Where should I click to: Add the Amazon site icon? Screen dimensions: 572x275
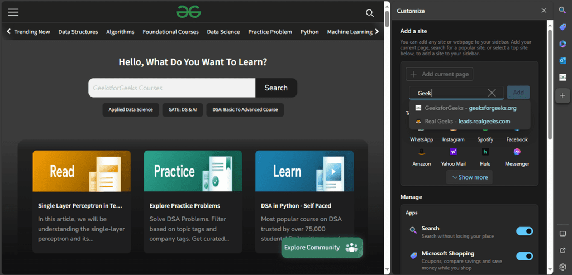coord(421,152)
